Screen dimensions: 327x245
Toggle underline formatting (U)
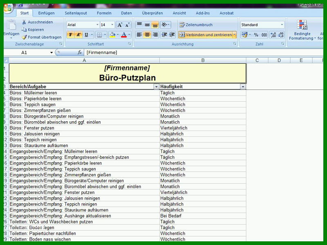pos(86,35)
